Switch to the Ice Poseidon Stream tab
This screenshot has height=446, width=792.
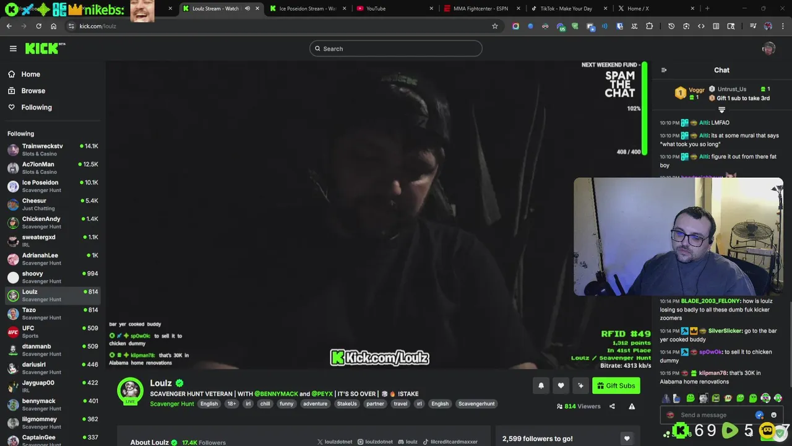tap(308, 9)
